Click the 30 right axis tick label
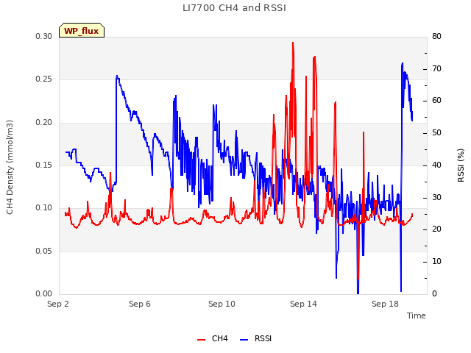471x353 pixels. 436,198
